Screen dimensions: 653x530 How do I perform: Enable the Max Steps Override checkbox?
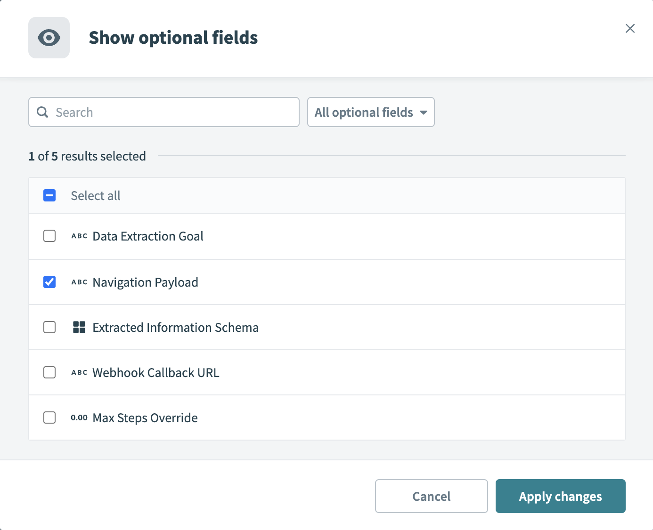[49, 418]
